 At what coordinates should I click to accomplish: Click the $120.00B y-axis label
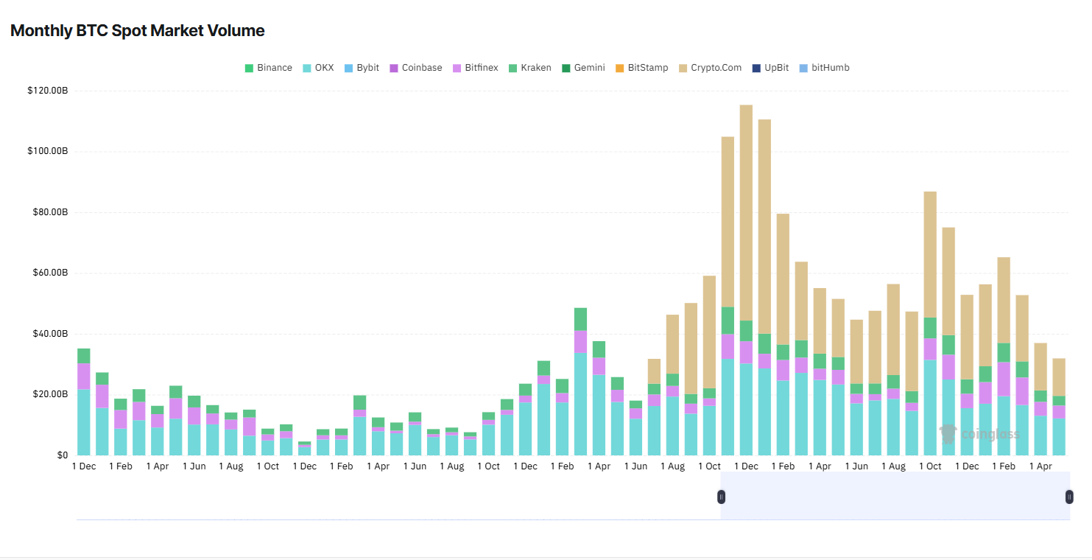point(48,91)
